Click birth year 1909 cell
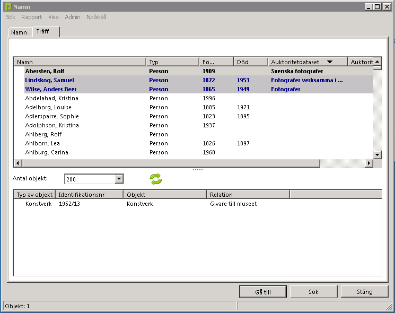This screenshot has width=395, height=313. point(209,71)
